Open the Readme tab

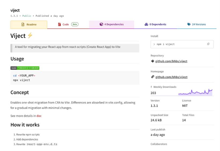(29, 24)
